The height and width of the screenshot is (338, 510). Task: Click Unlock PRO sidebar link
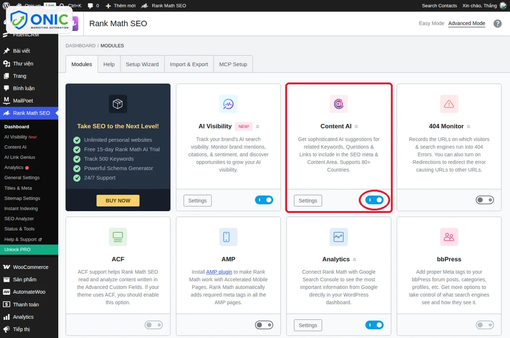click(29, 250)
